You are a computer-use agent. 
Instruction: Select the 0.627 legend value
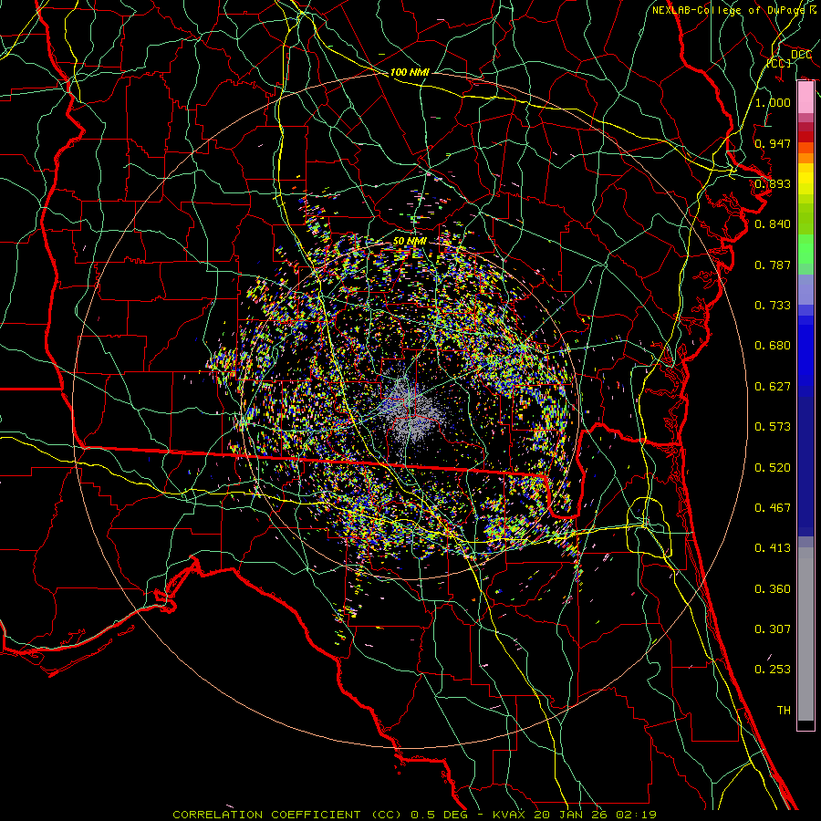773,387
